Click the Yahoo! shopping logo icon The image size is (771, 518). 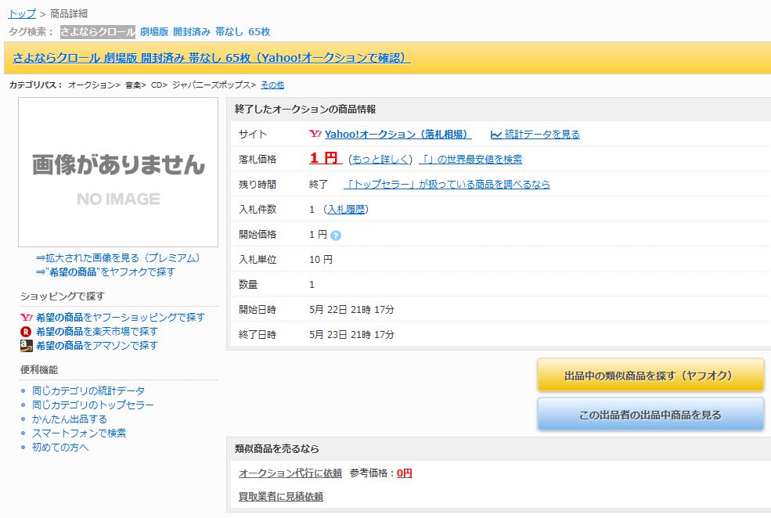(27, 318)
